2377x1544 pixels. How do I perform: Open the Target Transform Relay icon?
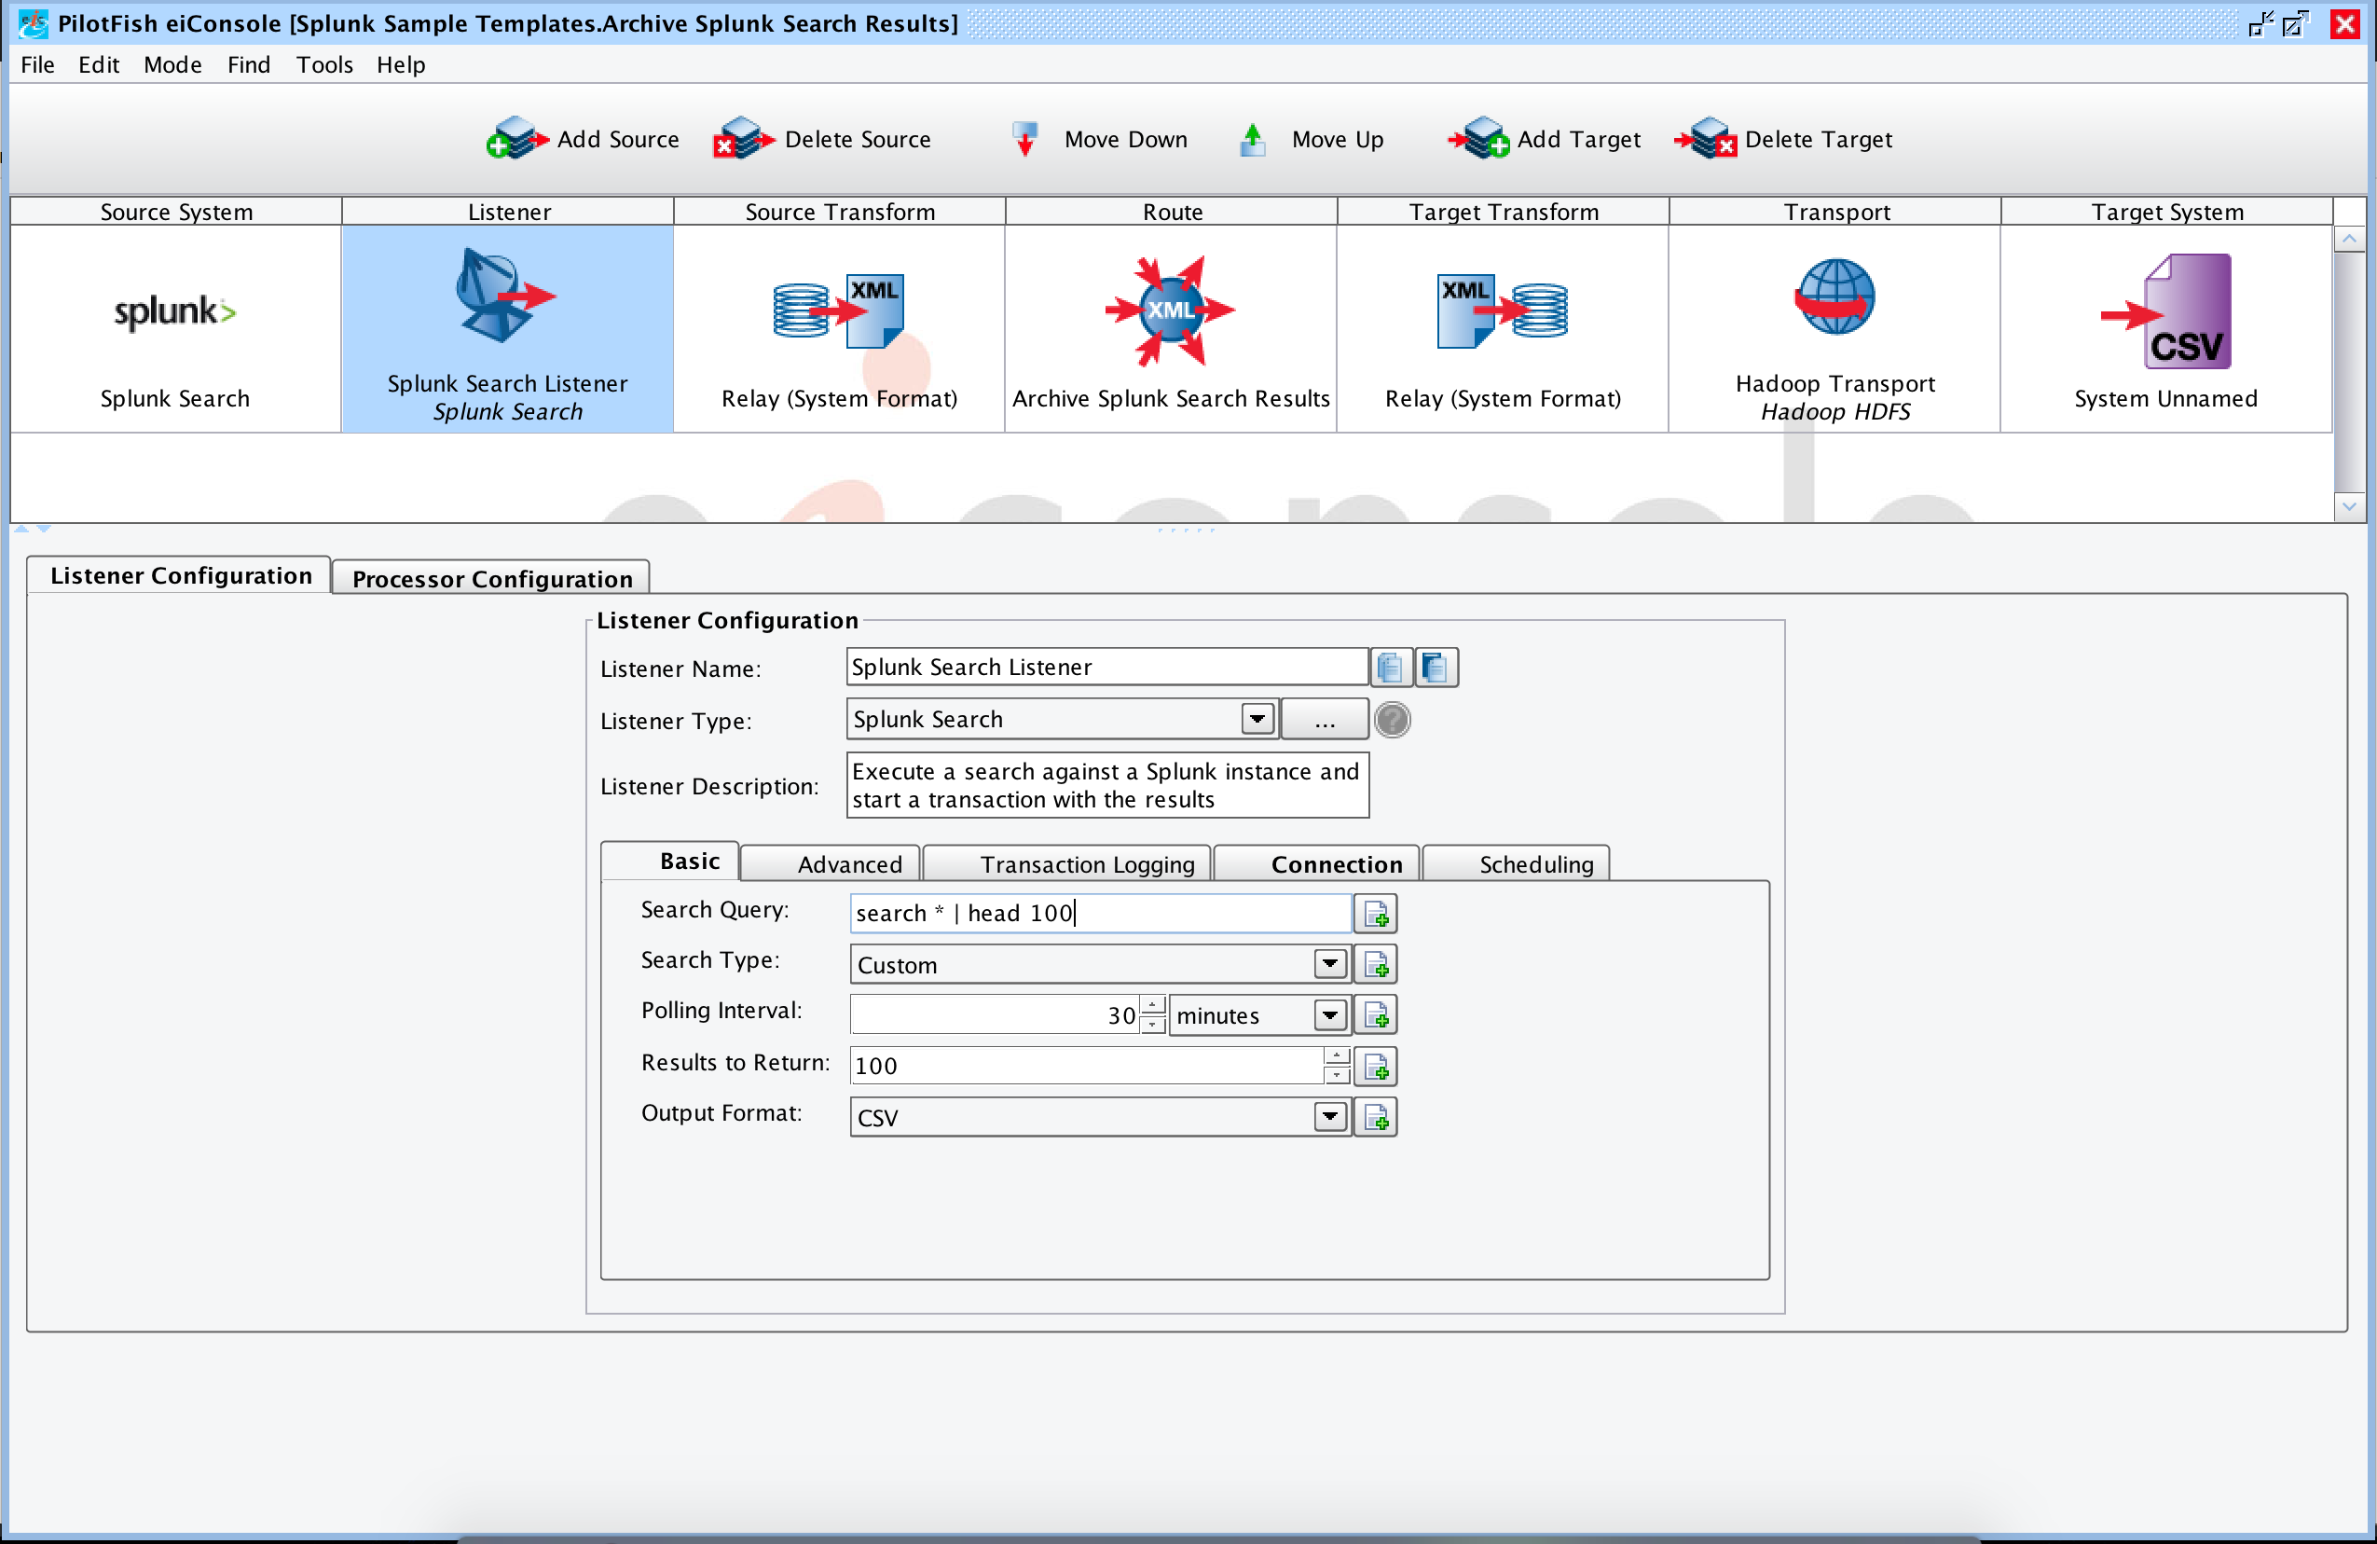(x=1502, y=310)
